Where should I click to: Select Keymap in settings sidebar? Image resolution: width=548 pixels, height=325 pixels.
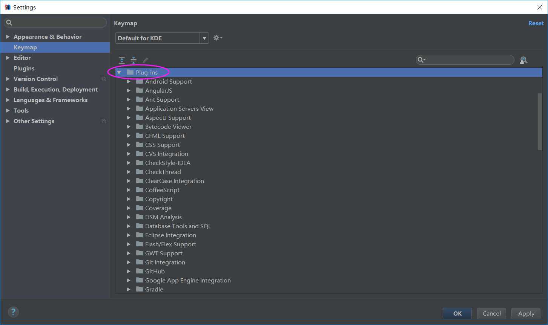pos(55,47)
